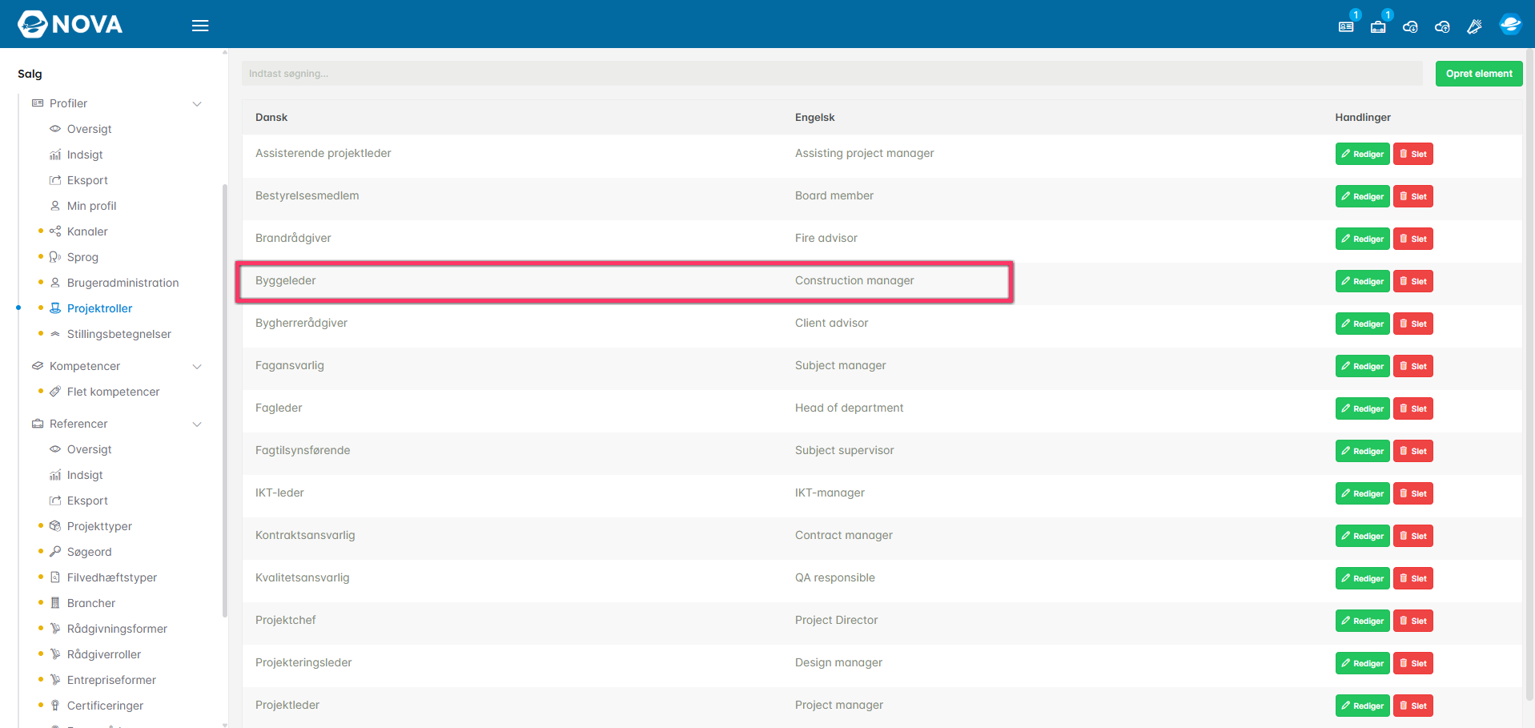Viewport: 1535px width, 728px height.
Task: Edit the Brandrådgiver row
Action: [x=1363, y=239]
